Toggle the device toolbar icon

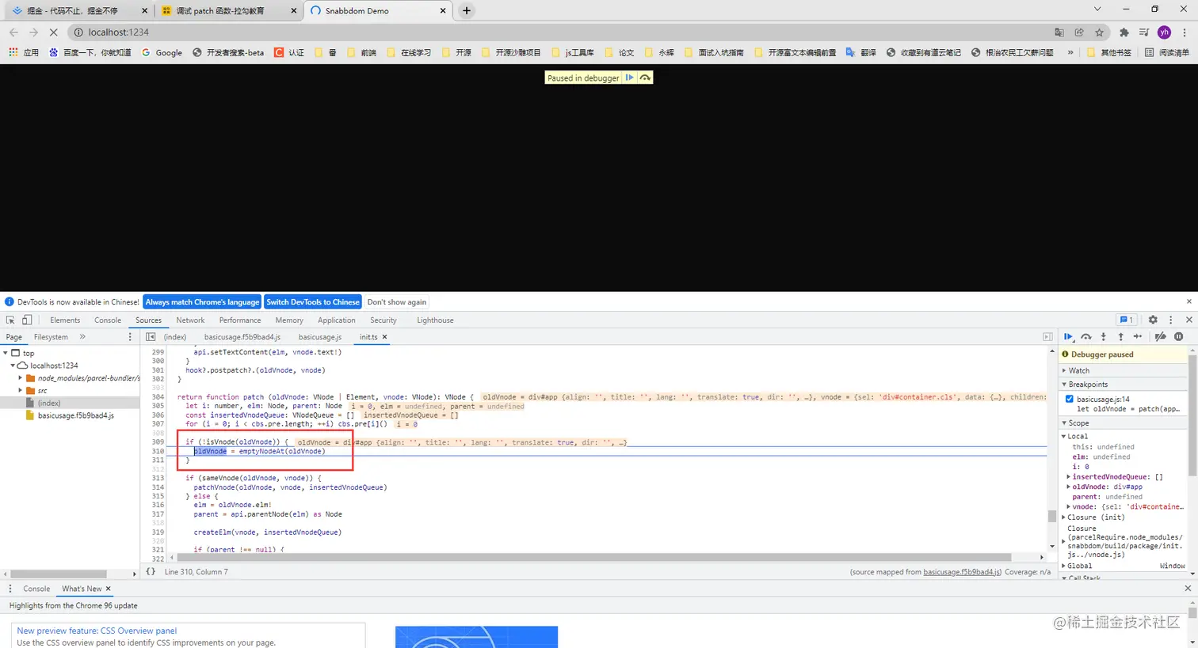pos(27,320)
